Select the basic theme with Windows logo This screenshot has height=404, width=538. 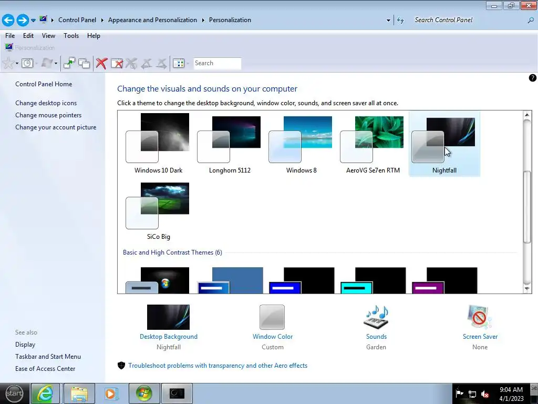click(x=158, y=280)
